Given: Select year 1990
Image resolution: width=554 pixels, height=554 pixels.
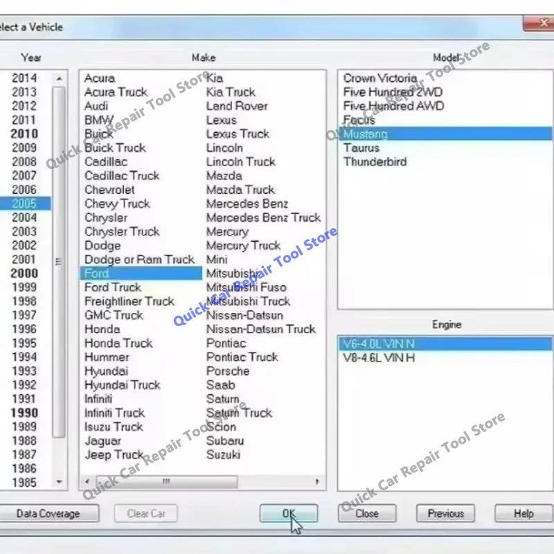Looking at the screenshot, I should (24, 413).
